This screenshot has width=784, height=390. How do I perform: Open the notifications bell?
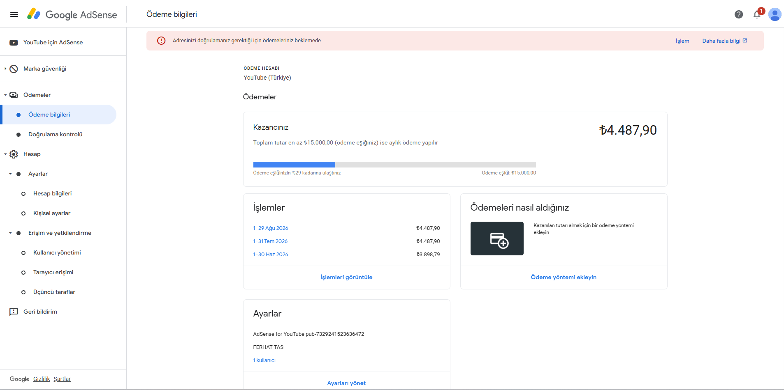coord(757,14)
